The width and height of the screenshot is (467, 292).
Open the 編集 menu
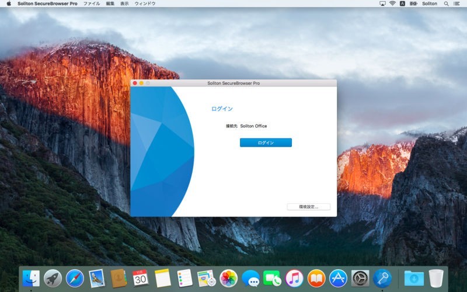(110, 4)
